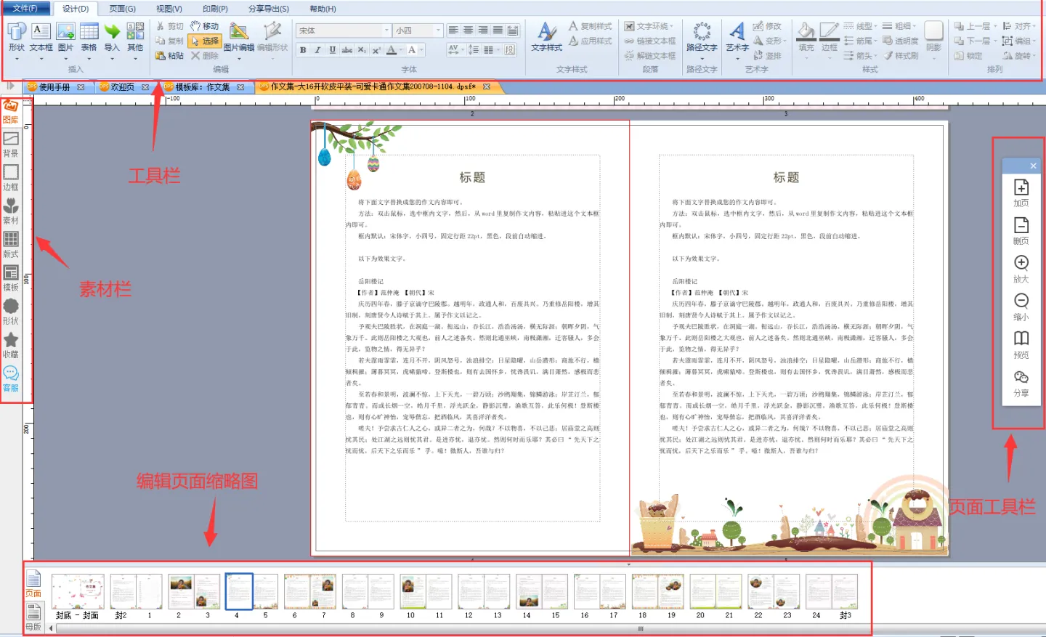Open the 文件(F) menu

(x=25, y=9)
